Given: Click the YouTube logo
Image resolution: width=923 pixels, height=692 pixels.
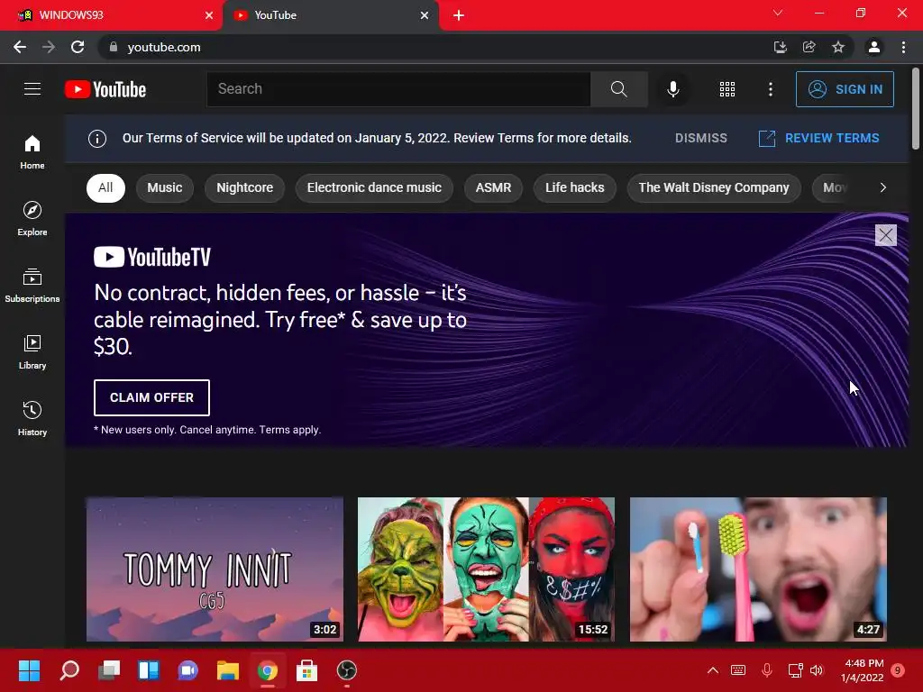Looking at the screenshot, I should click(x=105, y=89).
